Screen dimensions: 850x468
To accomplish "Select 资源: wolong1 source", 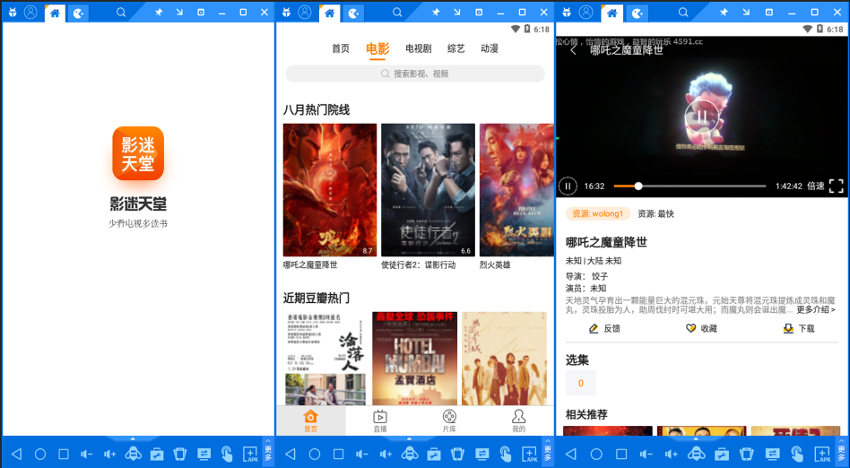I will pyautogui.click(x=598, y=213).
